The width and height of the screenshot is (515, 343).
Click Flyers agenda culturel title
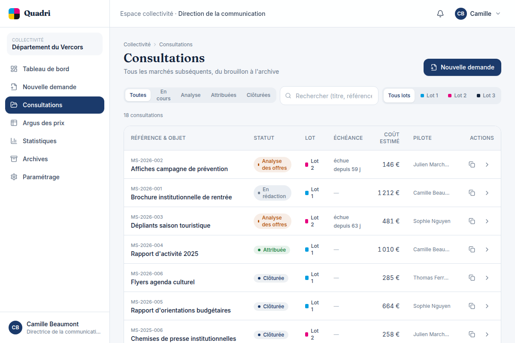click(163, 282)
